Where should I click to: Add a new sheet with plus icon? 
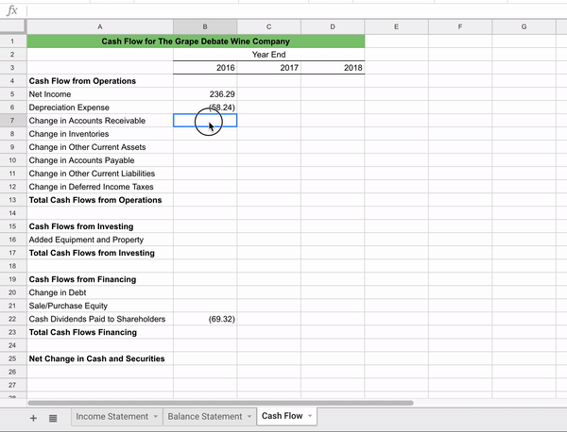(33, 418)
